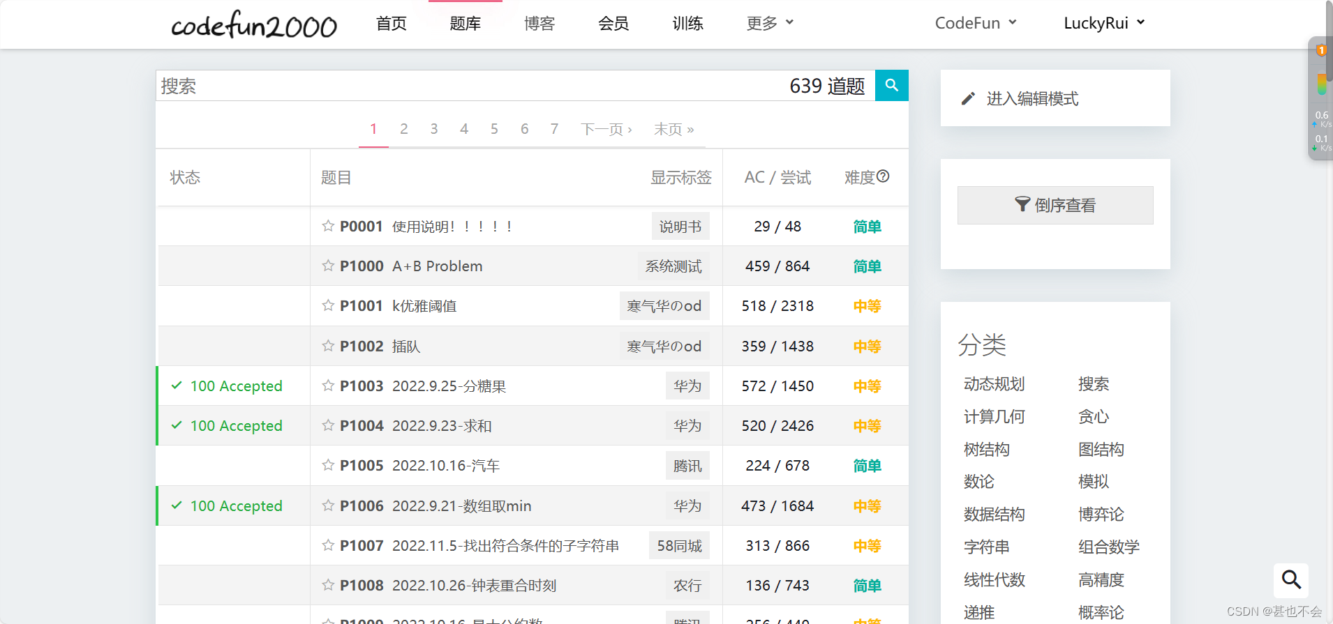Star problem P1001 k优雅阈值
The image size is (1333, 624).
pyautogui.click(x=328, y=305)
